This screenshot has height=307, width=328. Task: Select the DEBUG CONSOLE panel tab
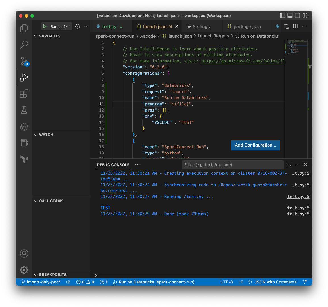click(113, 165)
